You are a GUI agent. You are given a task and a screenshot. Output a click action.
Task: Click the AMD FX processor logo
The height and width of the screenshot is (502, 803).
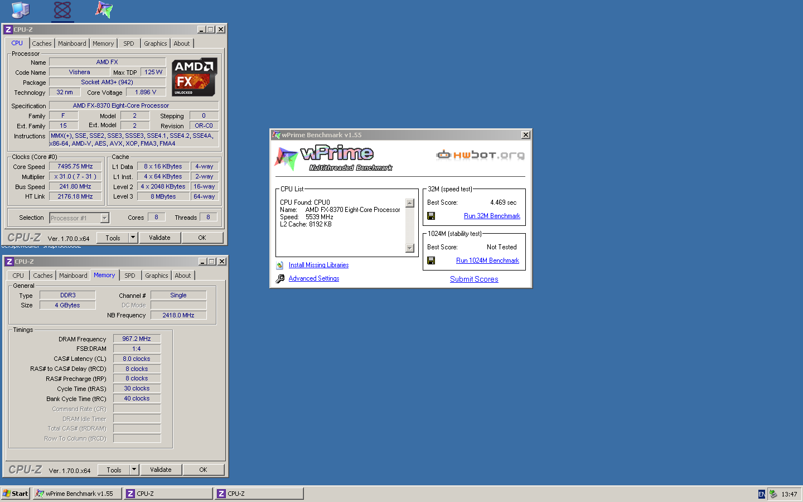pyautogui.click(x=194, y=77)
